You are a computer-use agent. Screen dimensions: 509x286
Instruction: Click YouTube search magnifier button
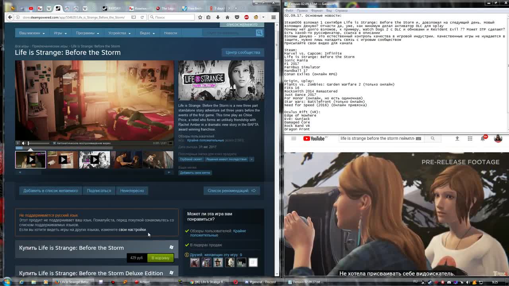(433, 138)
